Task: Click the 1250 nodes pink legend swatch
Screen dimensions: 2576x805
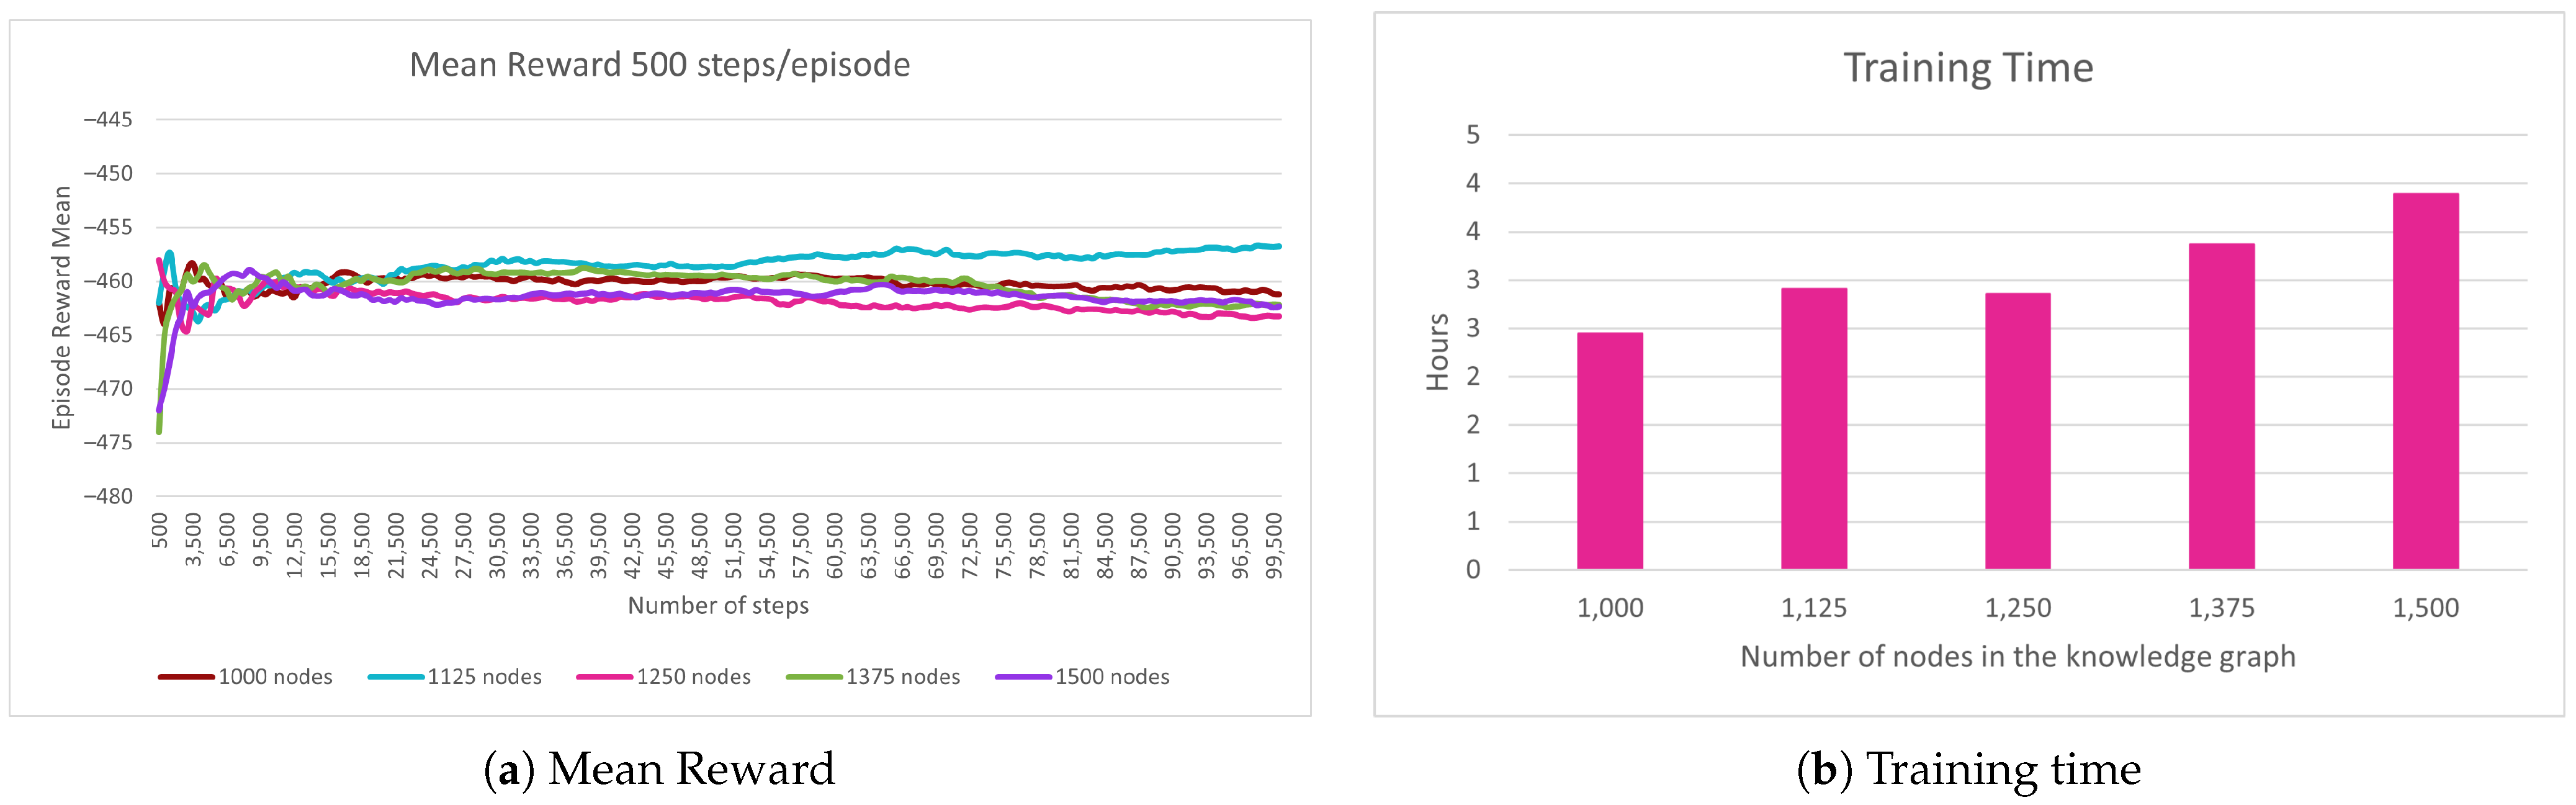Action: (x=604, y=677)
